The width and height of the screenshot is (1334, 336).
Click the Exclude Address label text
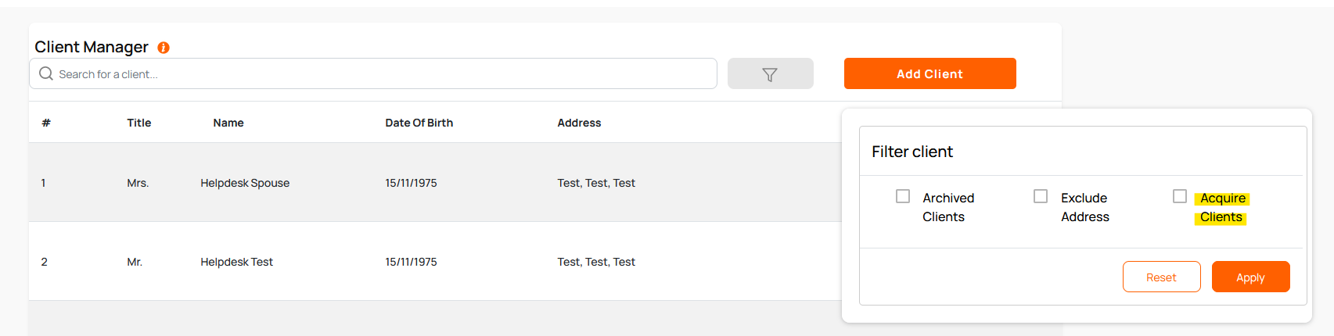click(x=1084, y=208)
